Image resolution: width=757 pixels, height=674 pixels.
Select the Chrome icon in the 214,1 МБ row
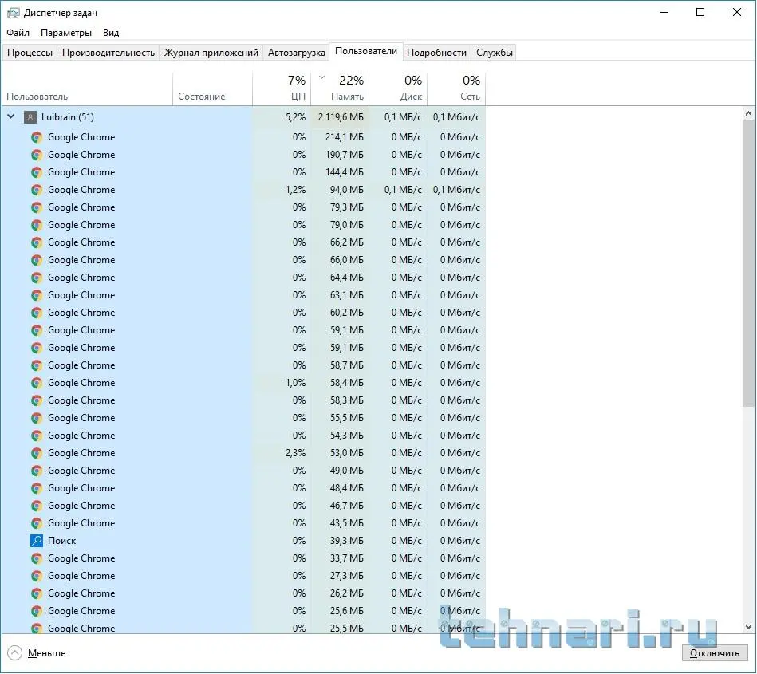click(x=37, y=138)
